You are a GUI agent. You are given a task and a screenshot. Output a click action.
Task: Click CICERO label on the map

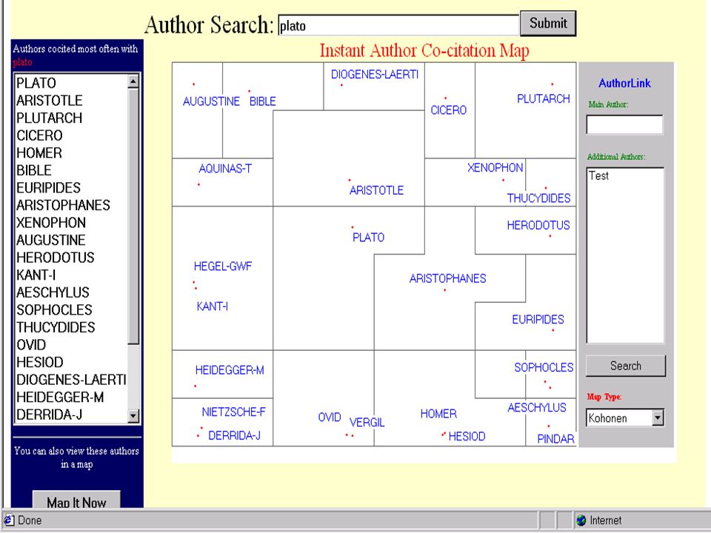pyautogui.click(x=449, y=110)
